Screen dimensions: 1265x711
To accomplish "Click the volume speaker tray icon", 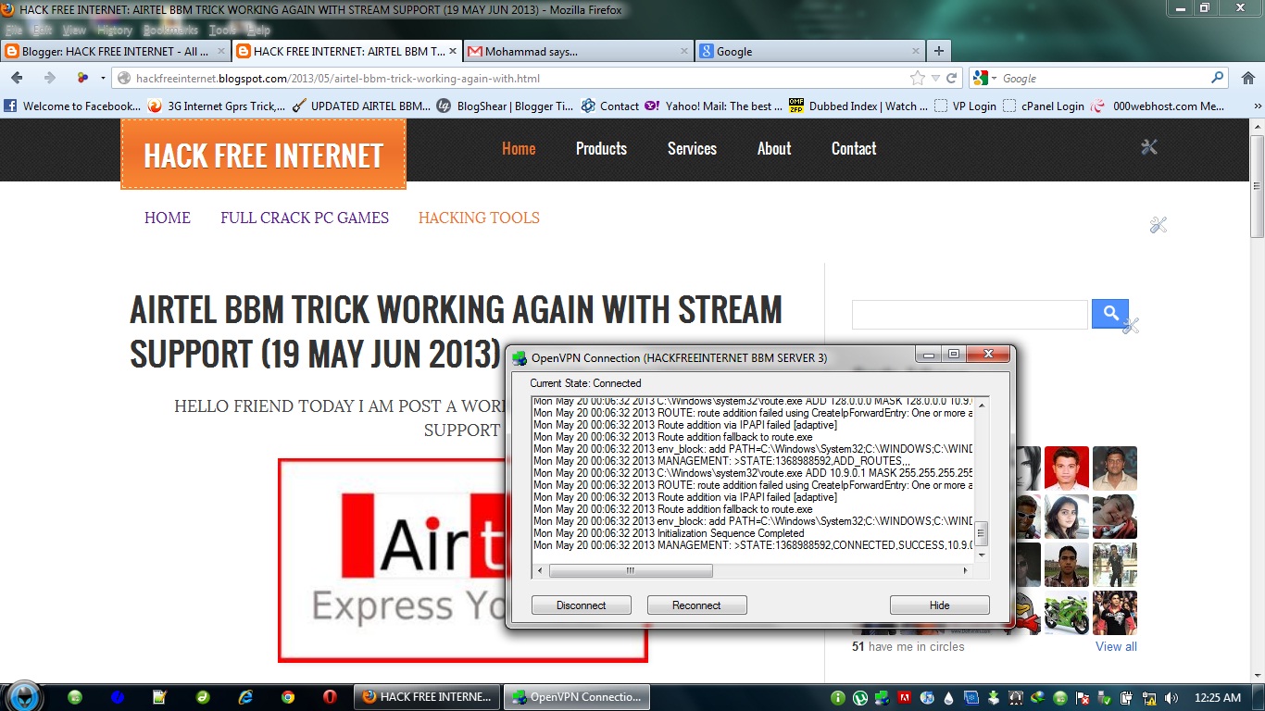I will [x=1171, y=698].
